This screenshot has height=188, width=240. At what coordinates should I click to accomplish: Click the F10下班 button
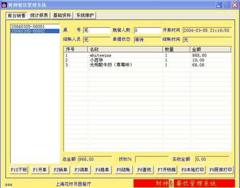click(19, 170)
